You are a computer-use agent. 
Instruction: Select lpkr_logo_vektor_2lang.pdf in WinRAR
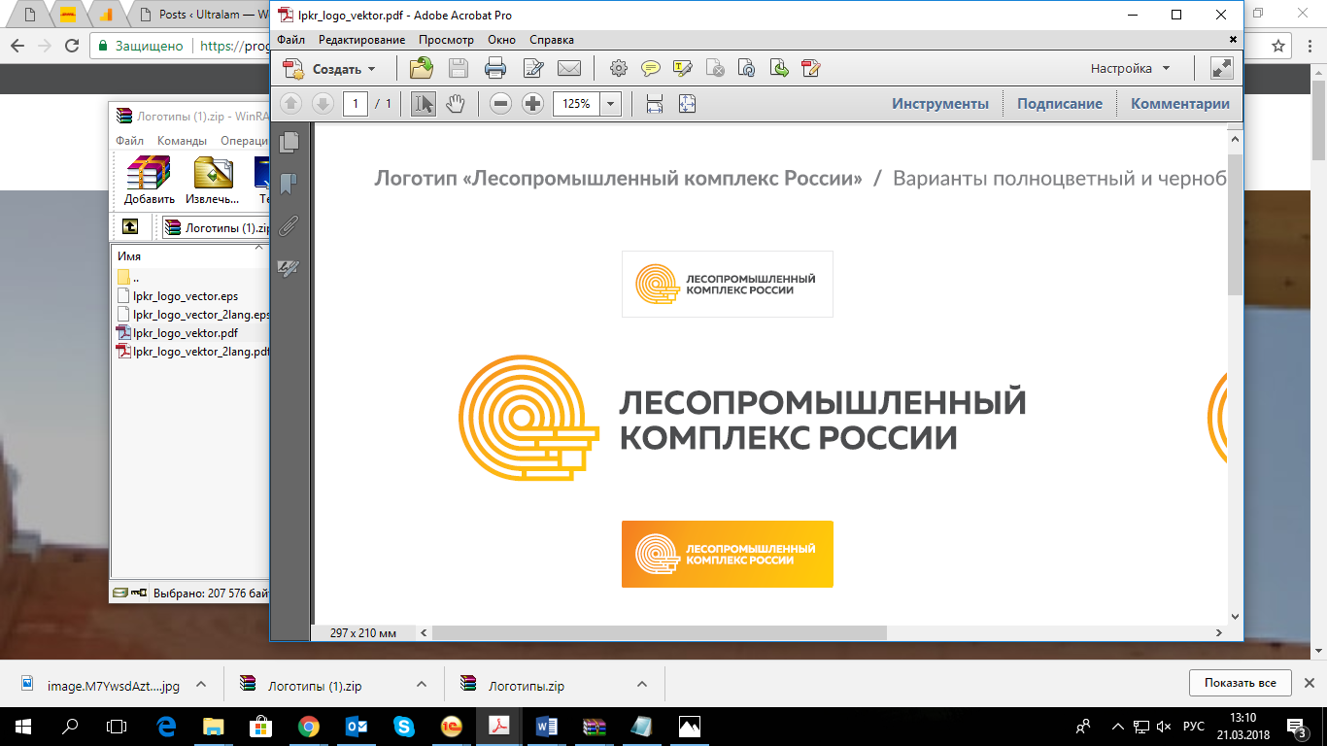(192, 352)
